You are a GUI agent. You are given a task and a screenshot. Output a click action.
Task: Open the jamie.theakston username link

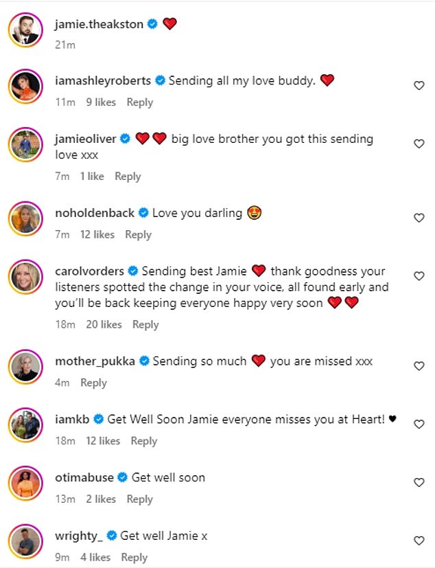pyautogui.click(x=99, y=24)
